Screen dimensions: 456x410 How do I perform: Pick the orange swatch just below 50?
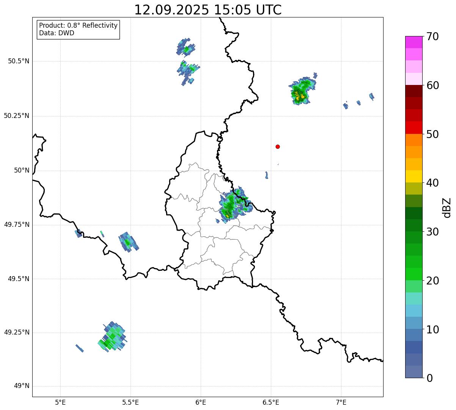click(x=416, y=140)
